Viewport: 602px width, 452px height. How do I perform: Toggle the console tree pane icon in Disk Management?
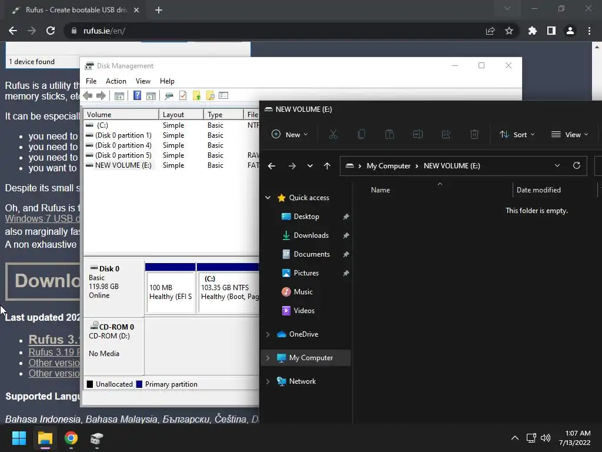point(119,96)
